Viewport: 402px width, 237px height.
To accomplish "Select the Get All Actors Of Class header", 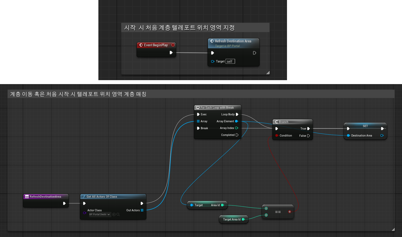I will click(x=113, y=197).
